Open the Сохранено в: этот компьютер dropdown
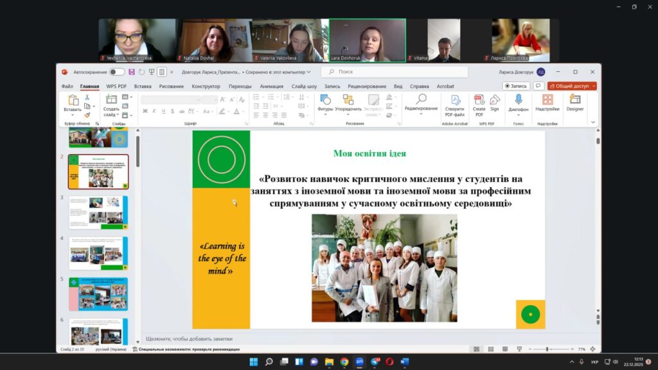The width and height of the screenshot is (658, 370). [x=308, y=72]
